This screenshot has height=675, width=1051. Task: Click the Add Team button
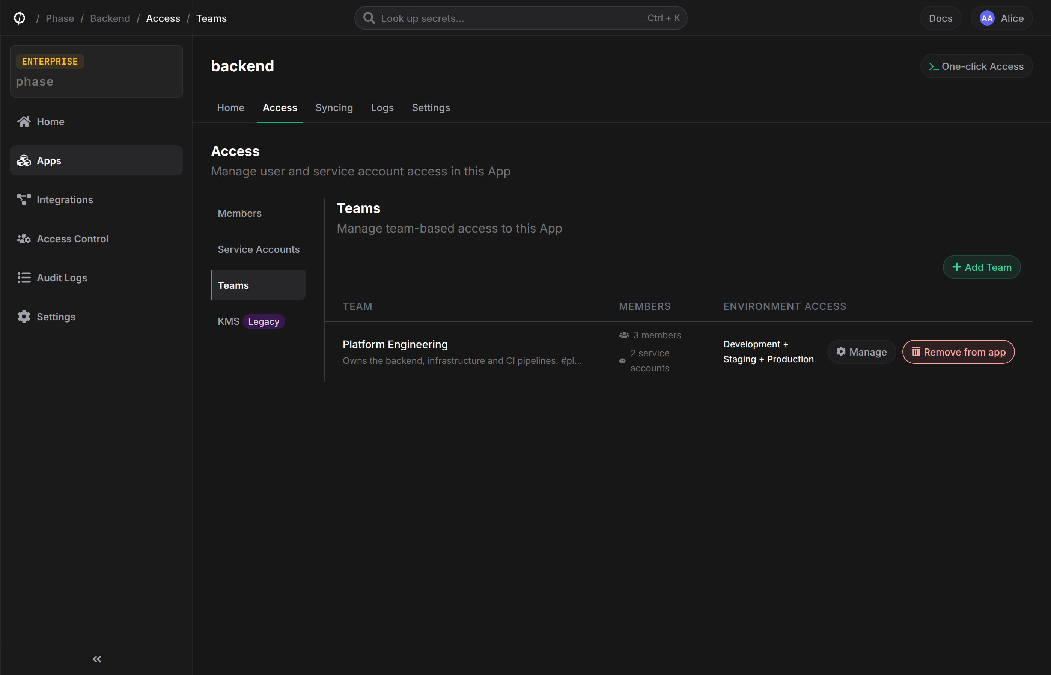tap(982, 267)
